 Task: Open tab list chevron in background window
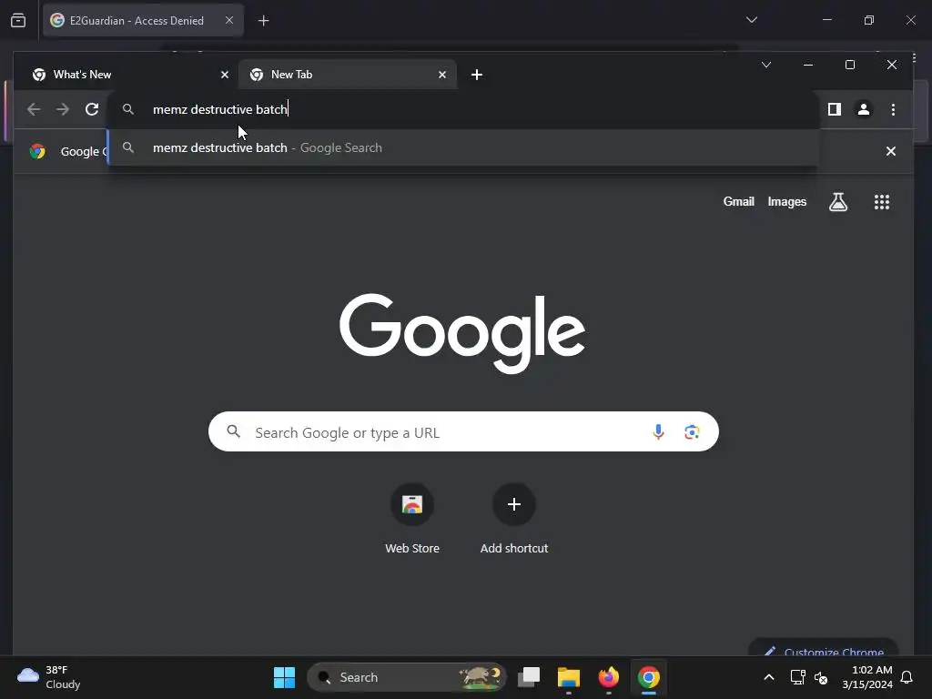click(x=751, y=20)
